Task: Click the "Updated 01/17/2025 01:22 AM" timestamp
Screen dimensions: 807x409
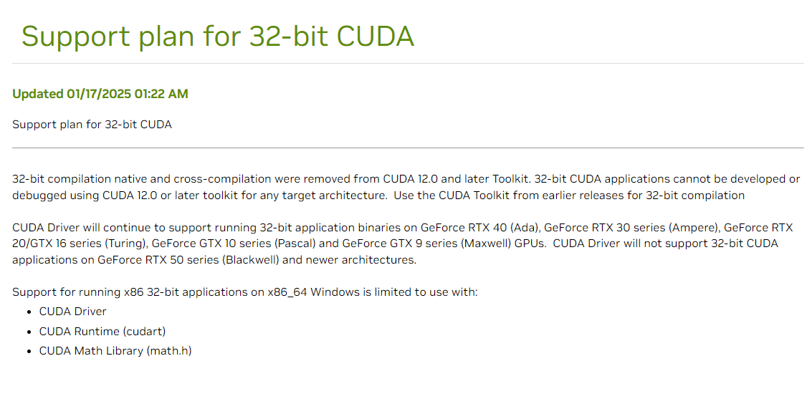Action: pos(100,94)
